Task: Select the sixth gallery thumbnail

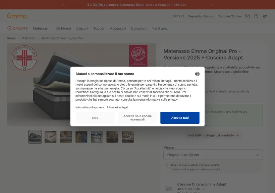Action: 112,137
